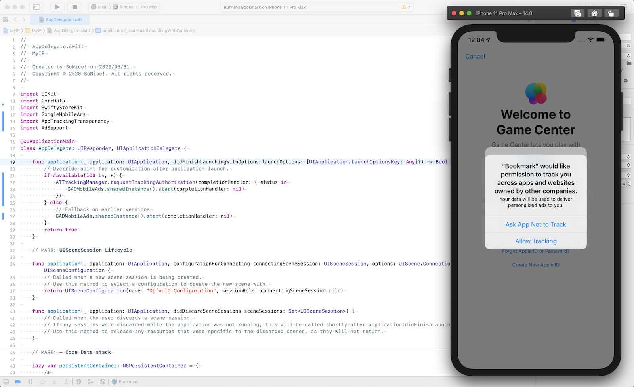Screen dimensions: 634x387
Task: Open the Debug Memory Graph icon
Action: click(90, 382)
